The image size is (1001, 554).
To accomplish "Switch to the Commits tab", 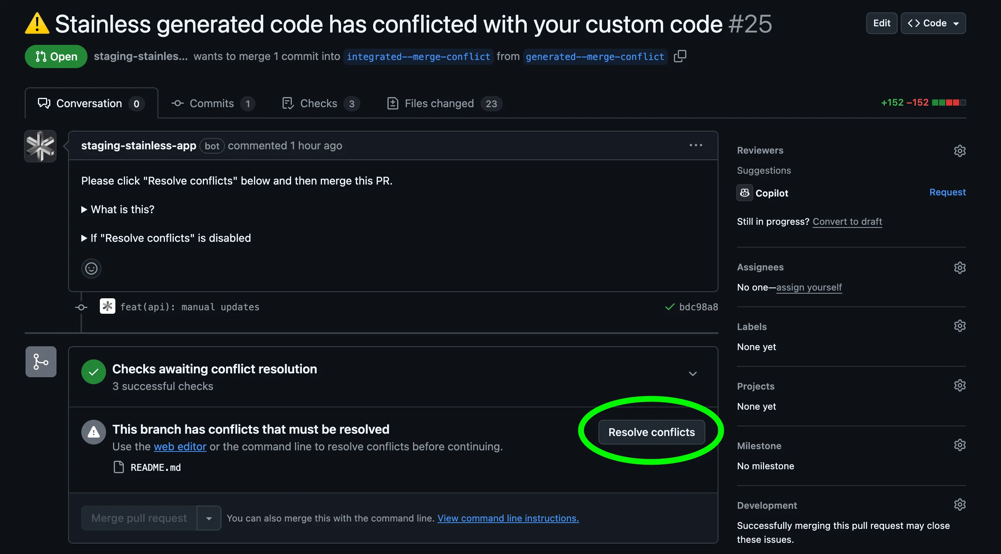I will (x=212, y=103).
